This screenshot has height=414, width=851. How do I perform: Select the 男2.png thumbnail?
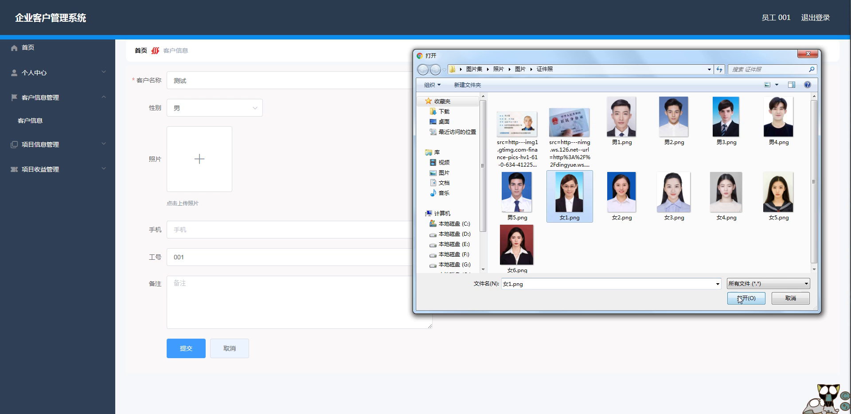[674, 117]
